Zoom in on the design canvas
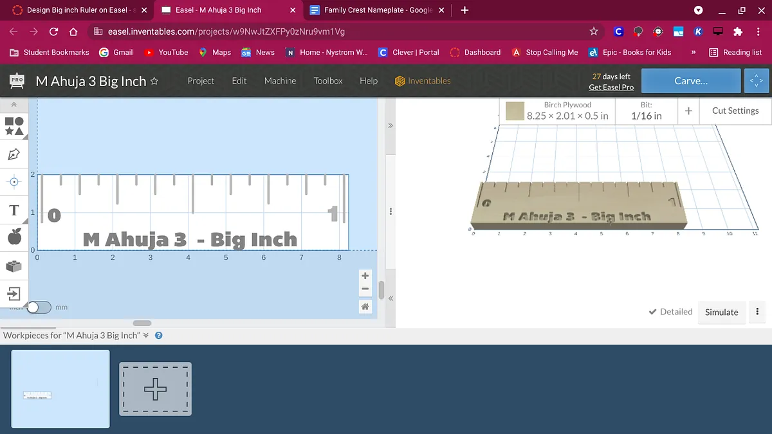This screenshot has height=434, width=772. point(365,276)
